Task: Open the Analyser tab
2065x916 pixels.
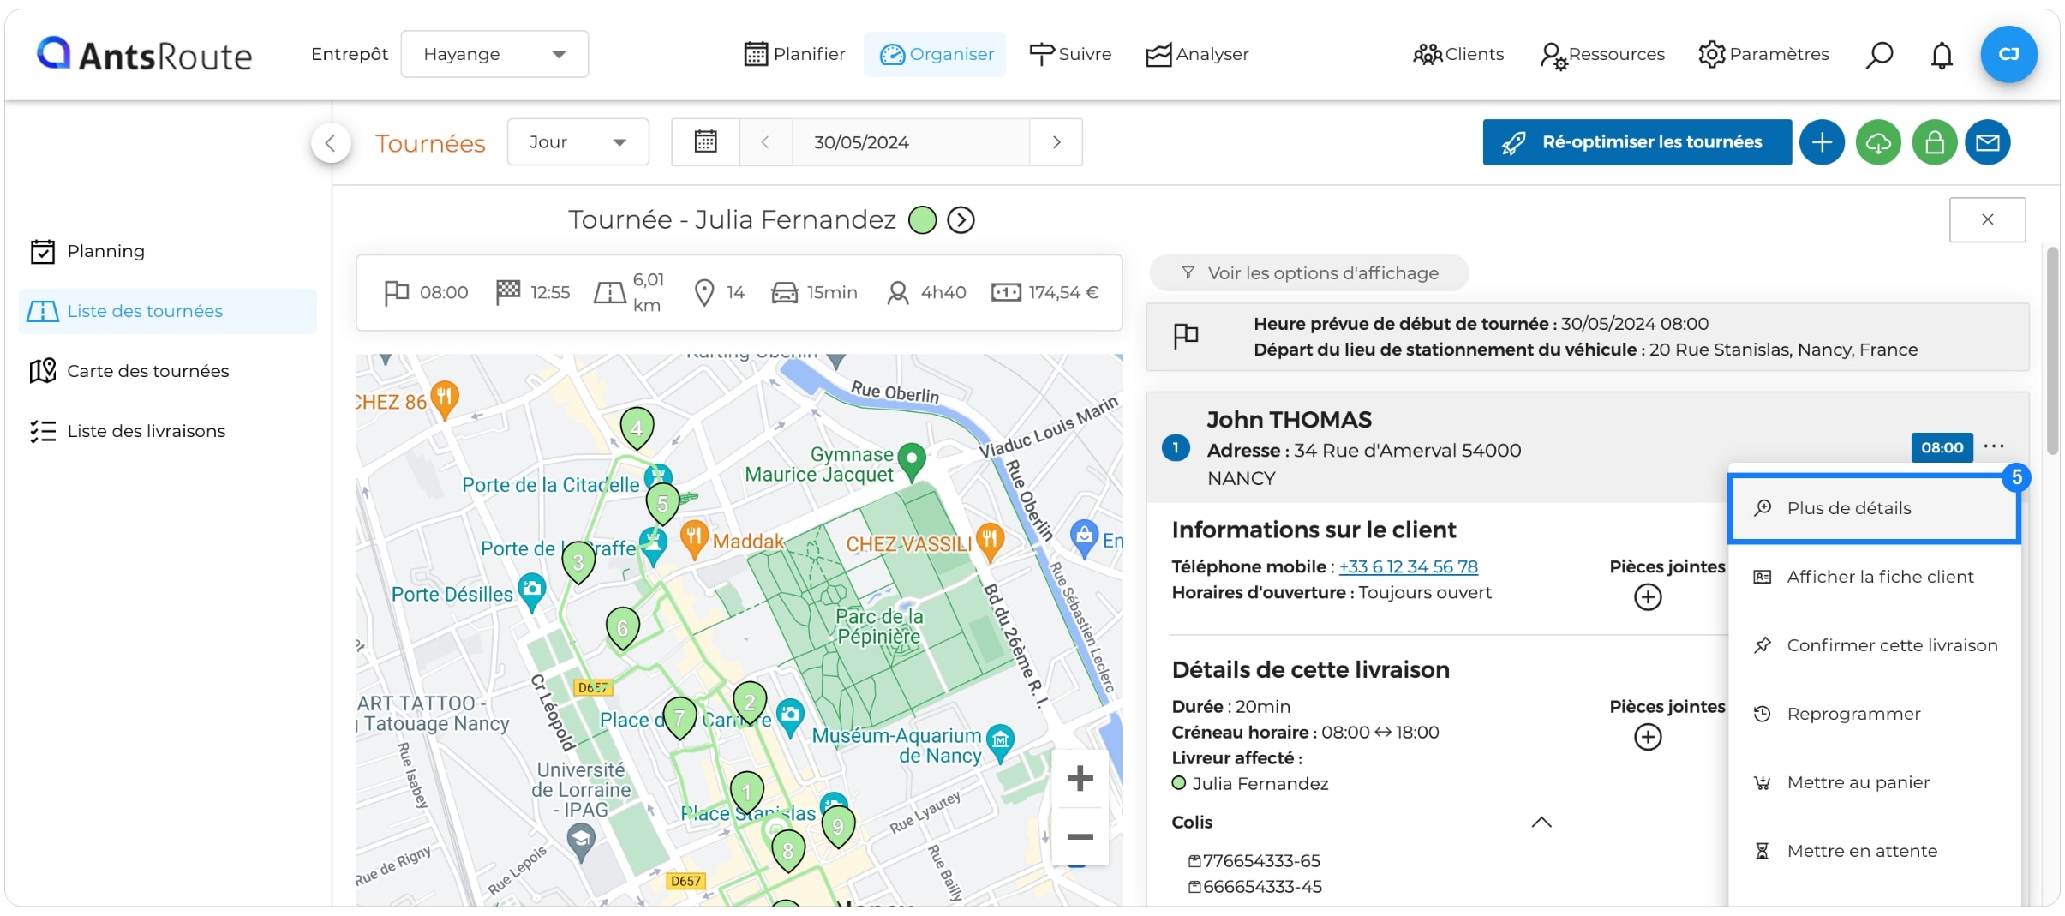Action: (x=1197, y=54)
